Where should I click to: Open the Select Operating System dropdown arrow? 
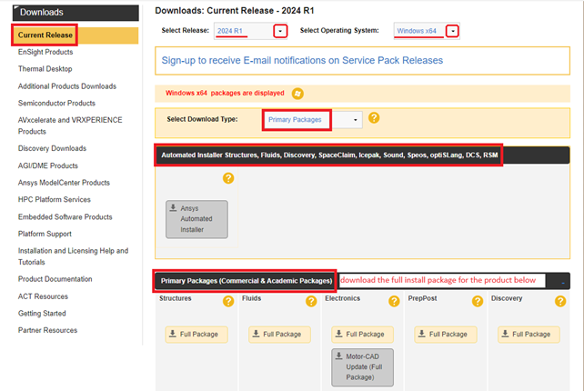pyautogui.click(x=452, y=31)
